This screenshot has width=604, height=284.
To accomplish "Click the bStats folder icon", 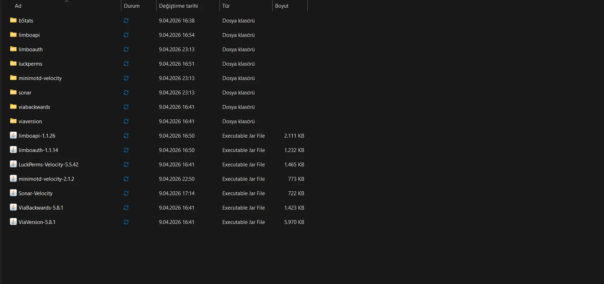I will point(13,20).
